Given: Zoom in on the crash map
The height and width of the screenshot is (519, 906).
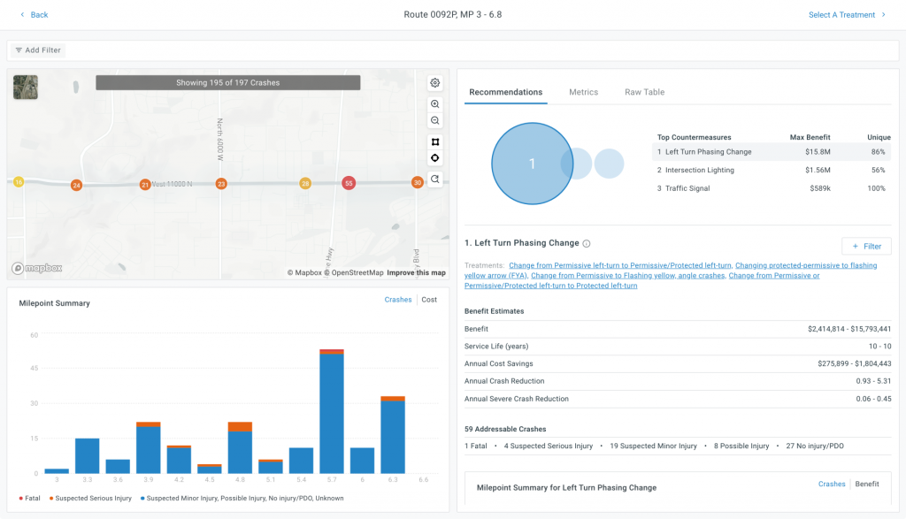Looking at the screenshot, I should [435, 104].
